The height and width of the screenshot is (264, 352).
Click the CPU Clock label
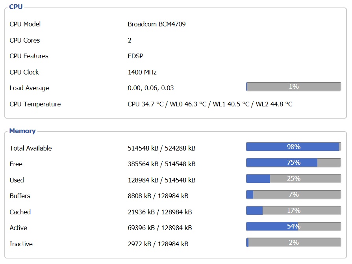pos(24,72)
